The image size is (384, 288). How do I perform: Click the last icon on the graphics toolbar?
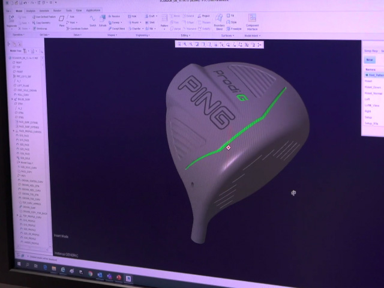tap(259, 44)
